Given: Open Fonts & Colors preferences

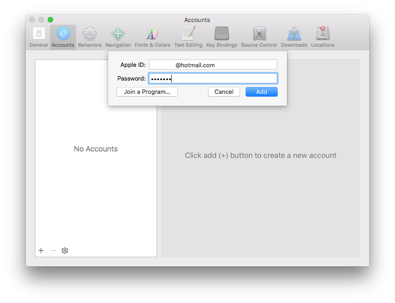Looking at the screenshot, I should (x=153, y=37).
